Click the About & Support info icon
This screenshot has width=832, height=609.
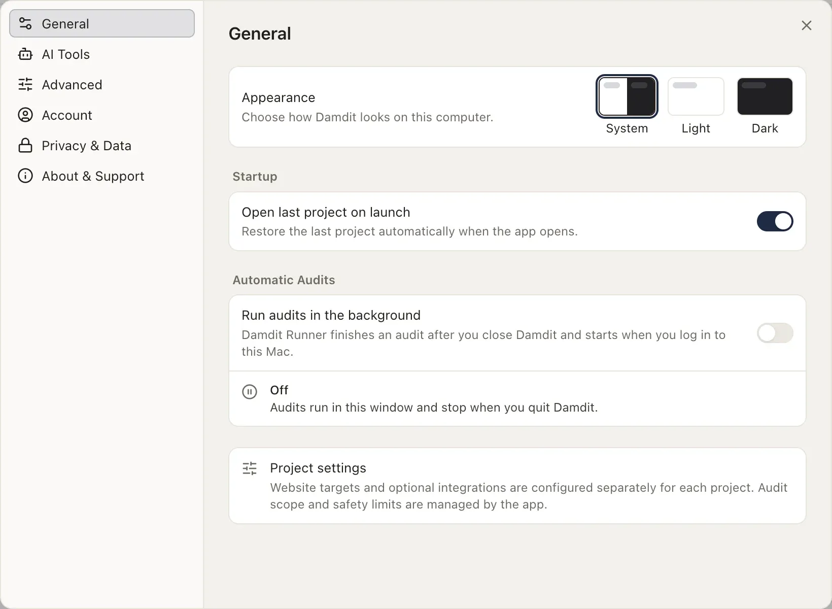point(25,176)
